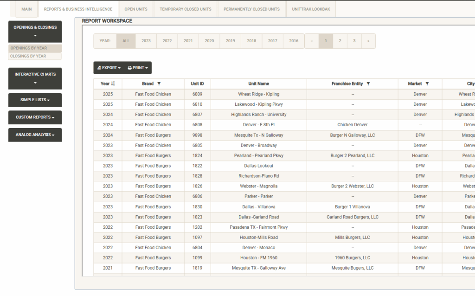The height and width of the screenshot is (296, 475).
Task: Expand the Interactive Charts menu
Action: click(35, 78)
